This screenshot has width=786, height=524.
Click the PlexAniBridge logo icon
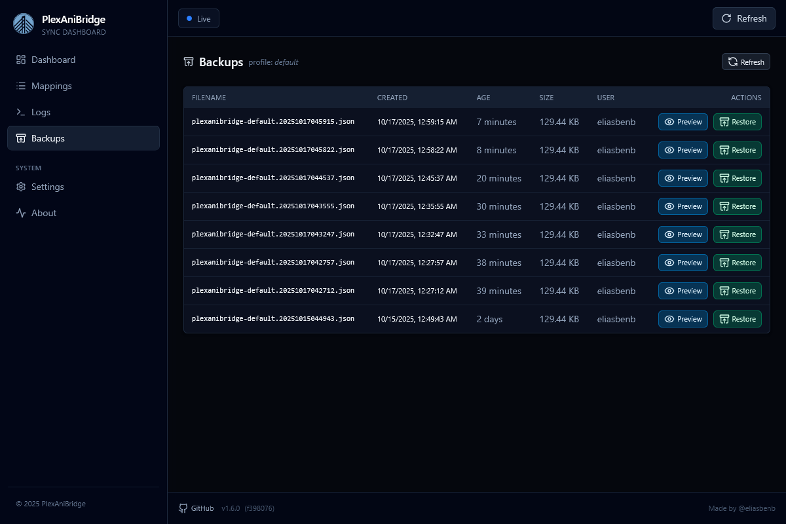pos(24,25)
